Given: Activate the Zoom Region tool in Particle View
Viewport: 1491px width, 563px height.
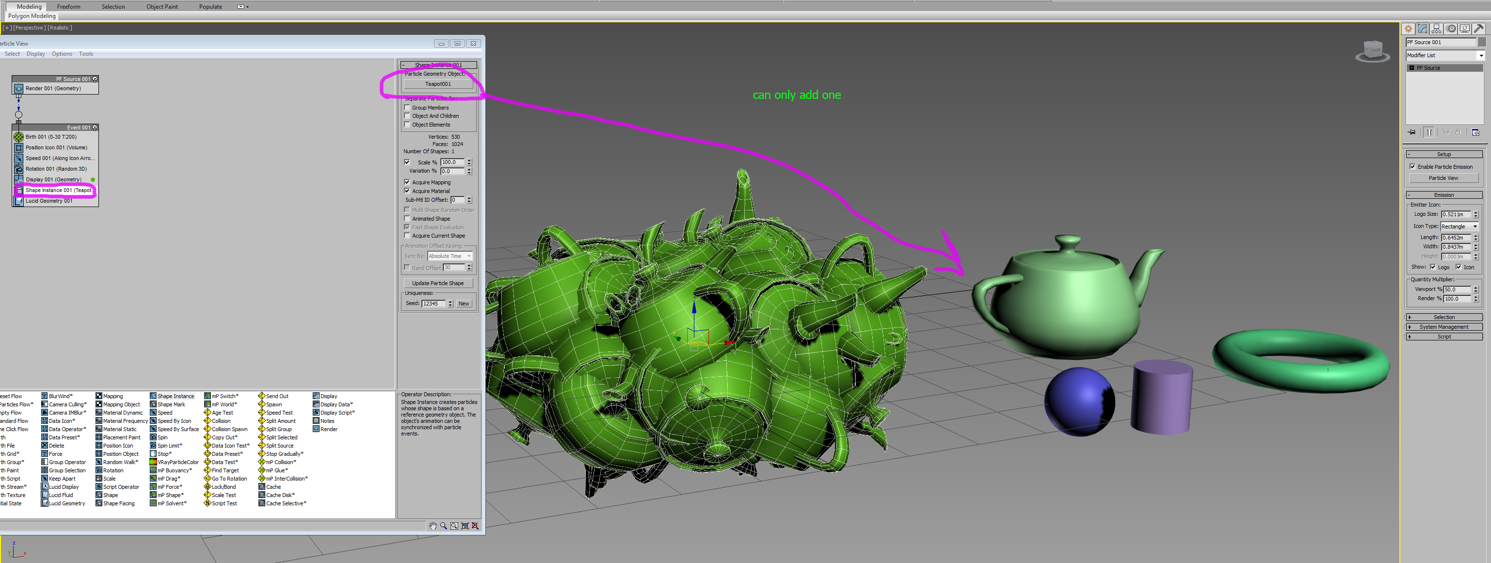Looking at the screenshot, I should point(454,525).
